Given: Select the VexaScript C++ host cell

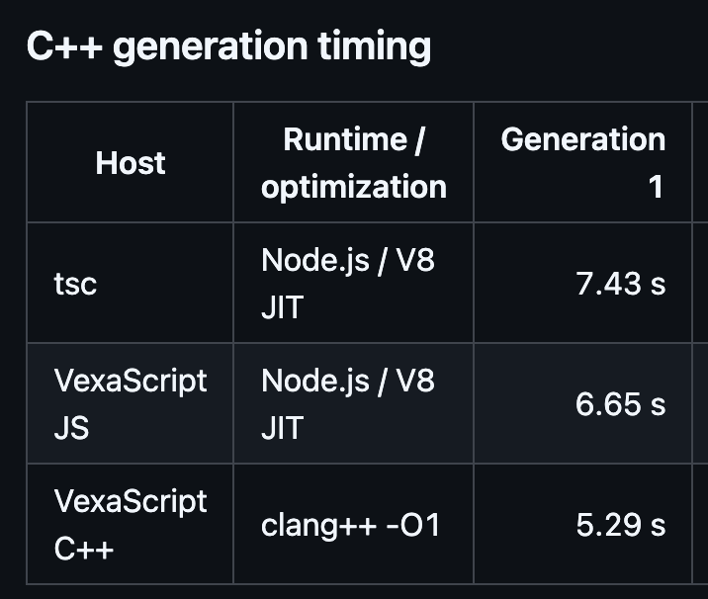Looking at the screenshot, I should 131,524.
